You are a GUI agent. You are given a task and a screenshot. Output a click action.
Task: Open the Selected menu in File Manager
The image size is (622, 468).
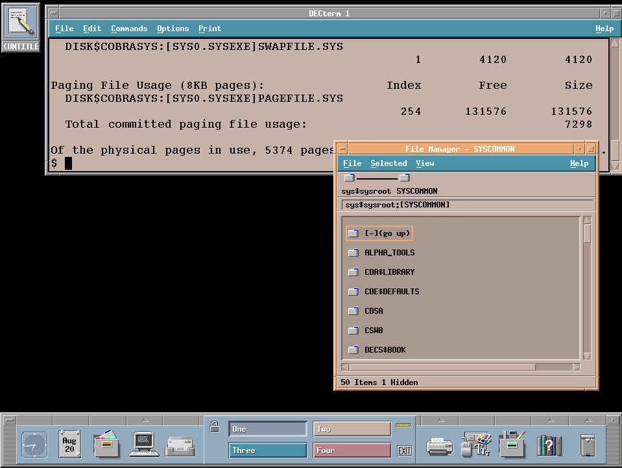click(x=389, y=163)
